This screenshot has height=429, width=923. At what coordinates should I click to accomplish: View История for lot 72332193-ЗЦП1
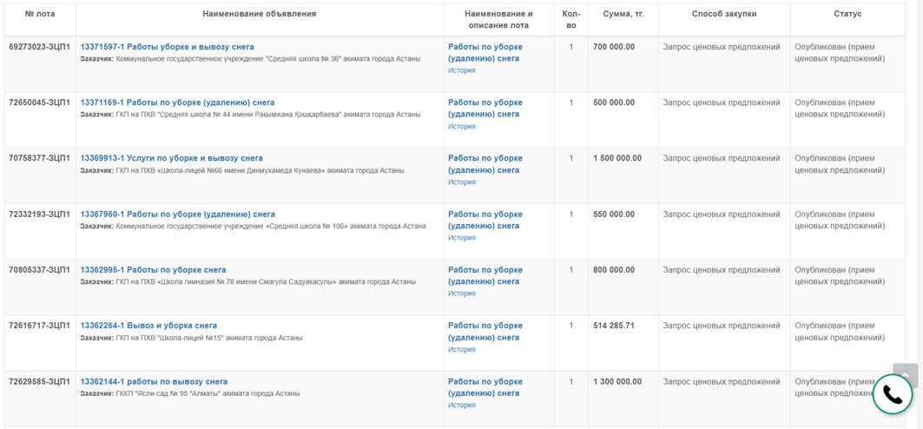tap(462, 238)
